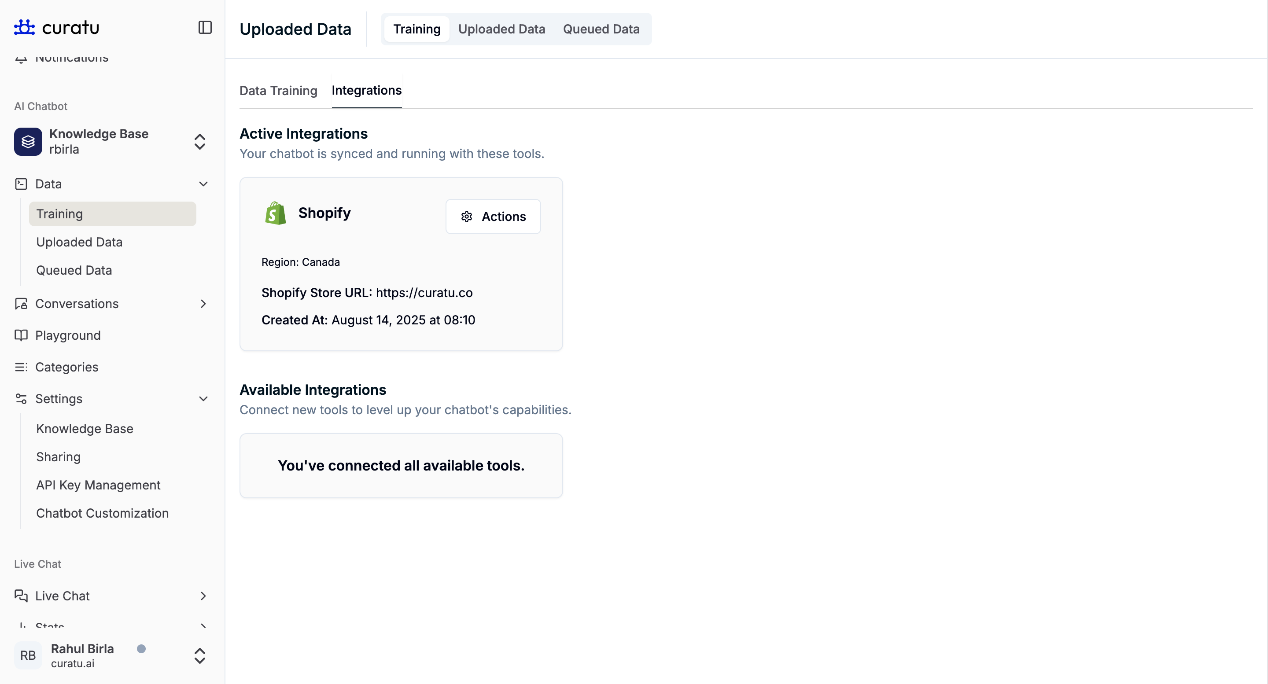The width and height of the screenshot is (1268, 684).
Task: Open the Shopify Actions button
Action: click(493, 217)
